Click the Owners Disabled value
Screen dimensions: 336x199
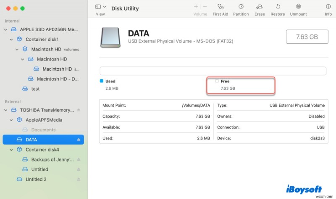[317, 116]
